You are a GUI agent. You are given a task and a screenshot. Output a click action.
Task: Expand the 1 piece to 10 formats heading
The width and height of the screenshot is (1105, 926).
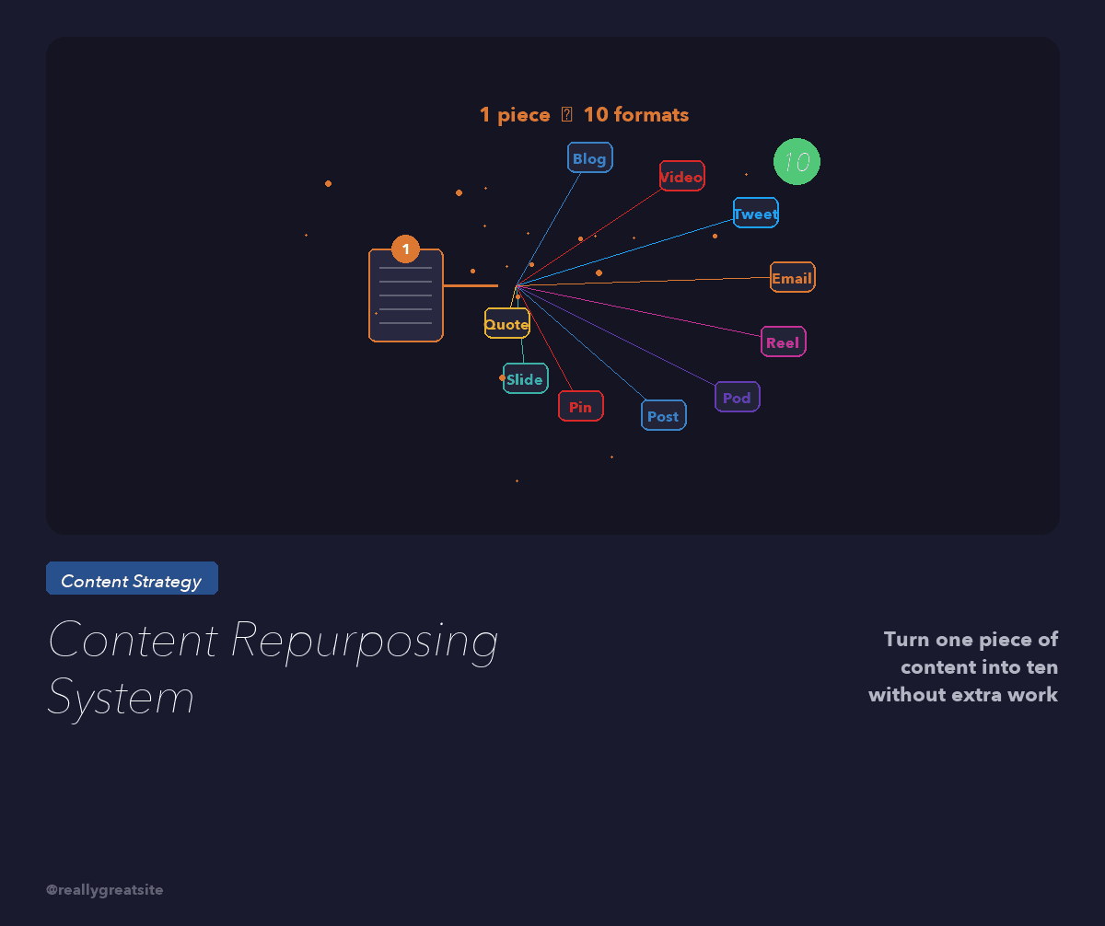tap(584, 114)
